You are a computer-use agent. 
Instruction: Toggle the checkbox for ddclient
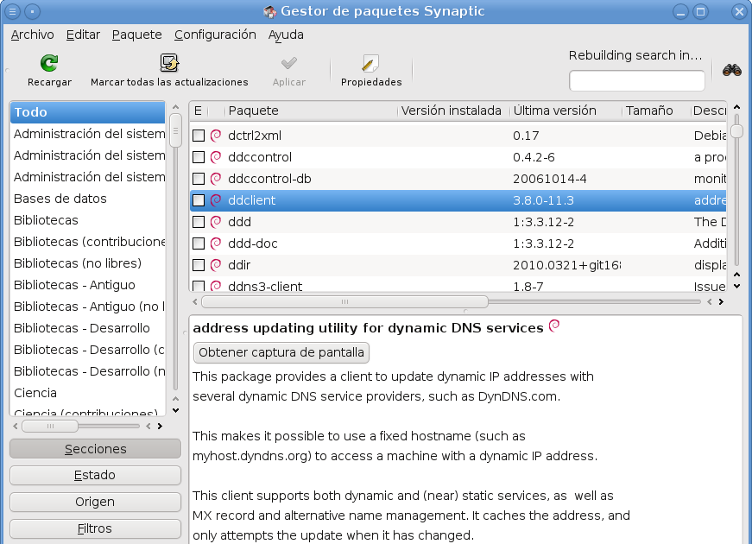199,200
